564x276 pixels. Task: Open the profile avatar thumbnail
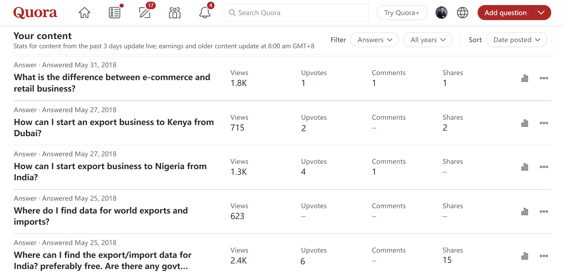(441, 13)
